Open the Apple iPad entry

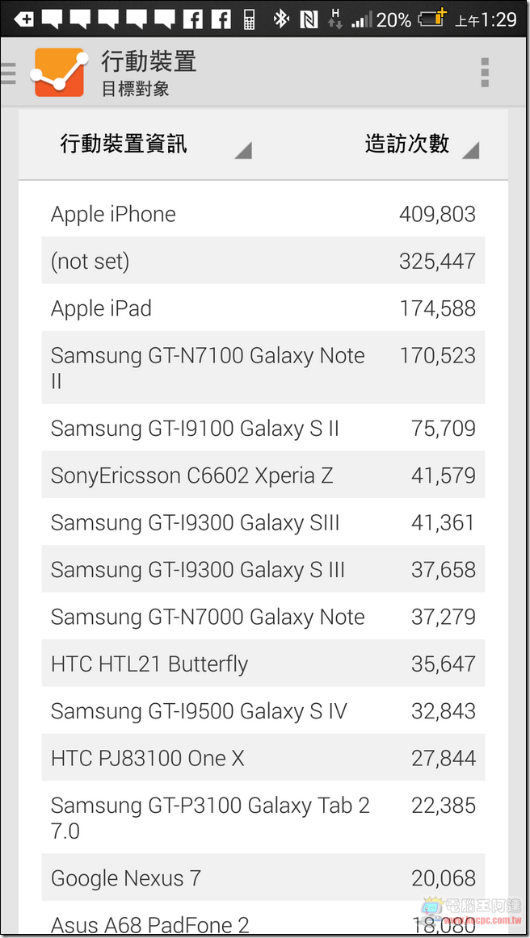(263, 308)
